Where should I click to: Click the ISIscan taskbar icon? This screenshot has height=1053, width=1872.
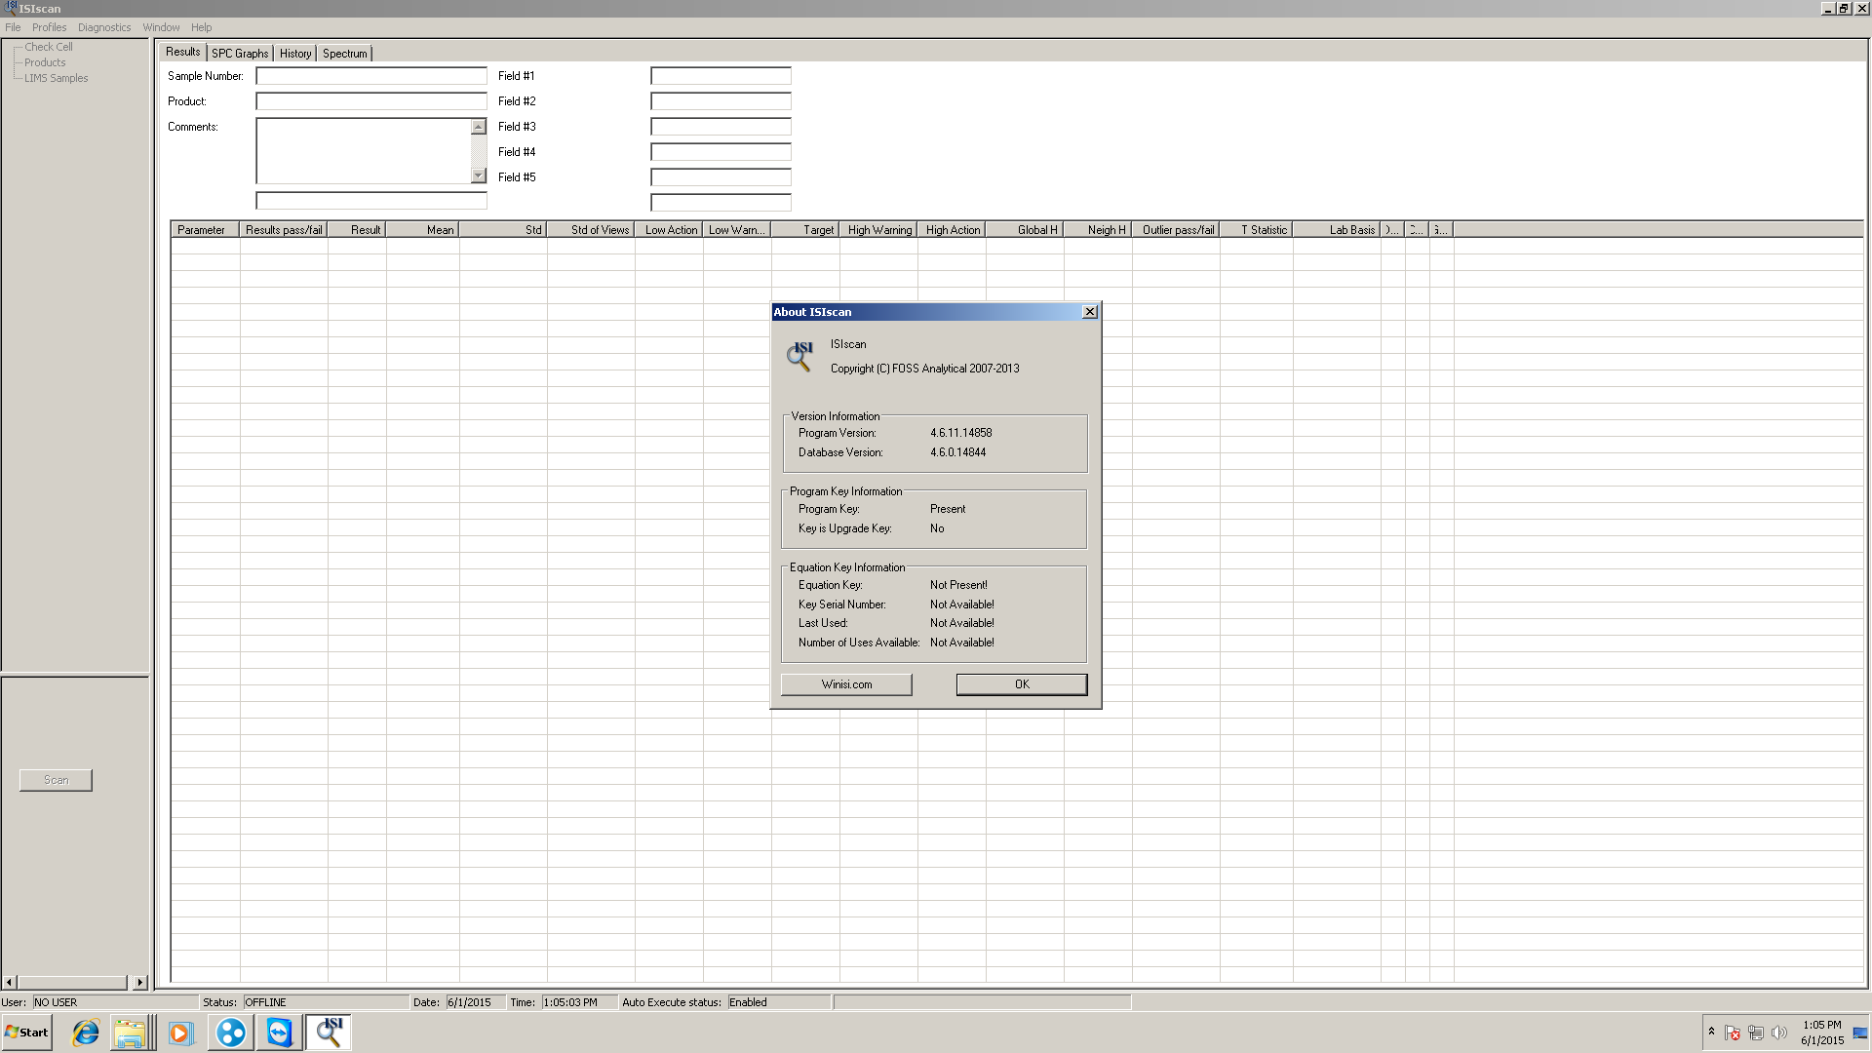coord(329,1032)
